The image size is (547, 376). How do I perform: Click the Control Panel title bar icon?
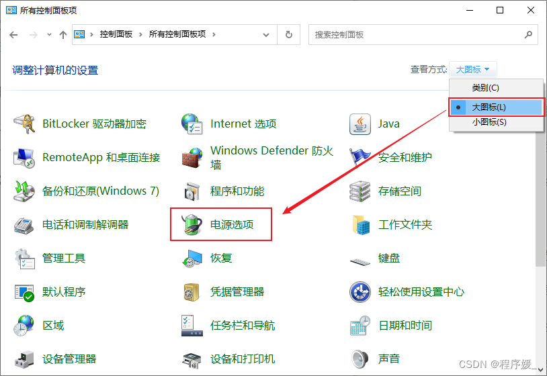(x=11, y=10)
